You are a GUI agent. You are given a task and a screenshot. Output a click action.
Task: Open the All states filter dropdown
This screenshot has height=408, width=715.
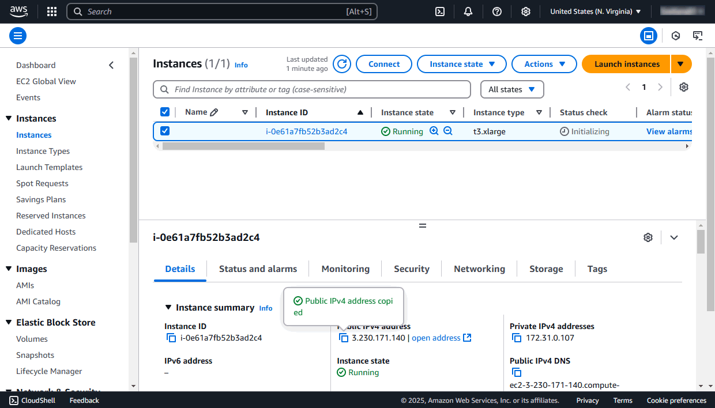point(511,89)
